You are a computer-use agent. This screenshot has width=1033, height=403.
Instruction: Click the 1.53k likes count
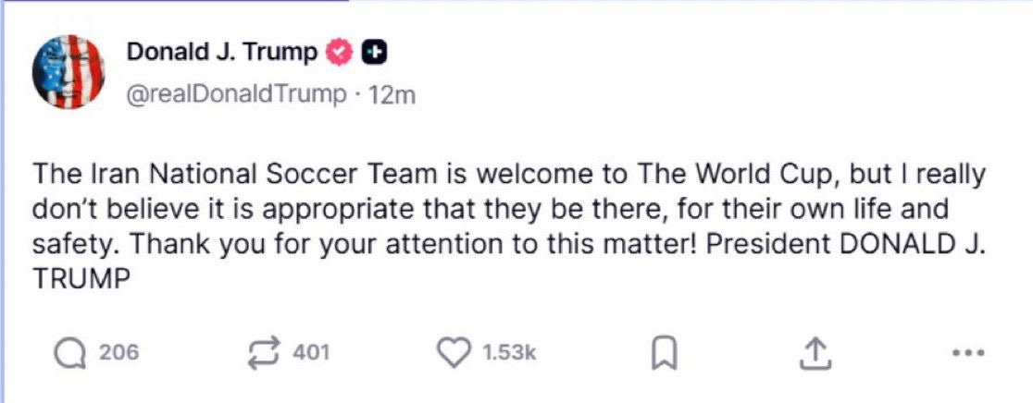pos(510,352)
